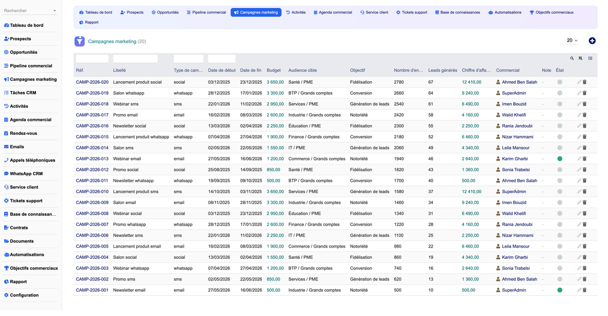
Task: Delete campaign CAMP-2026-006 trash icon
Action: click(x=585, y=235)
